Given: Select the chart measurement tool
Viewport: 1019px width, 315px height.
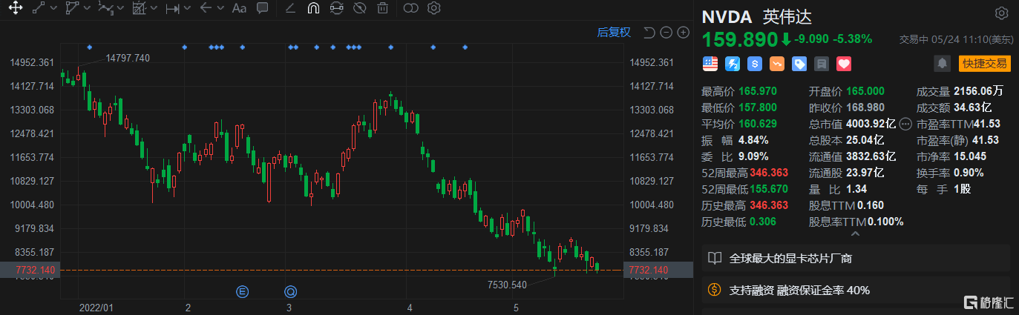Looking at the screenshot, I should [x=139, y=9].
